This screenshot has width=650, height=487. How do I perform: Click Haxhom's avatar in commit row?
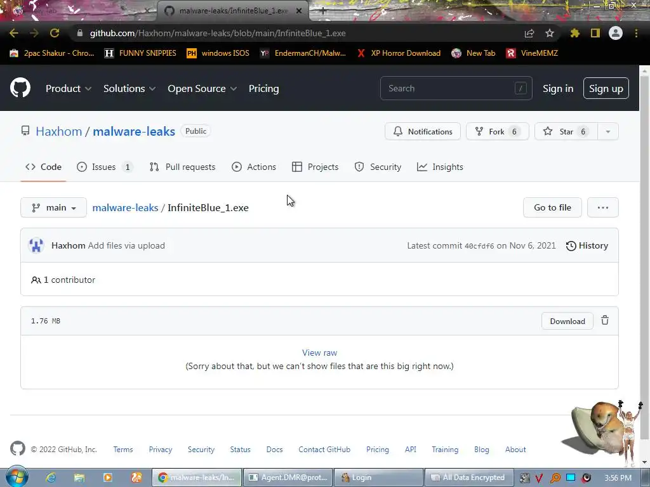36,245
